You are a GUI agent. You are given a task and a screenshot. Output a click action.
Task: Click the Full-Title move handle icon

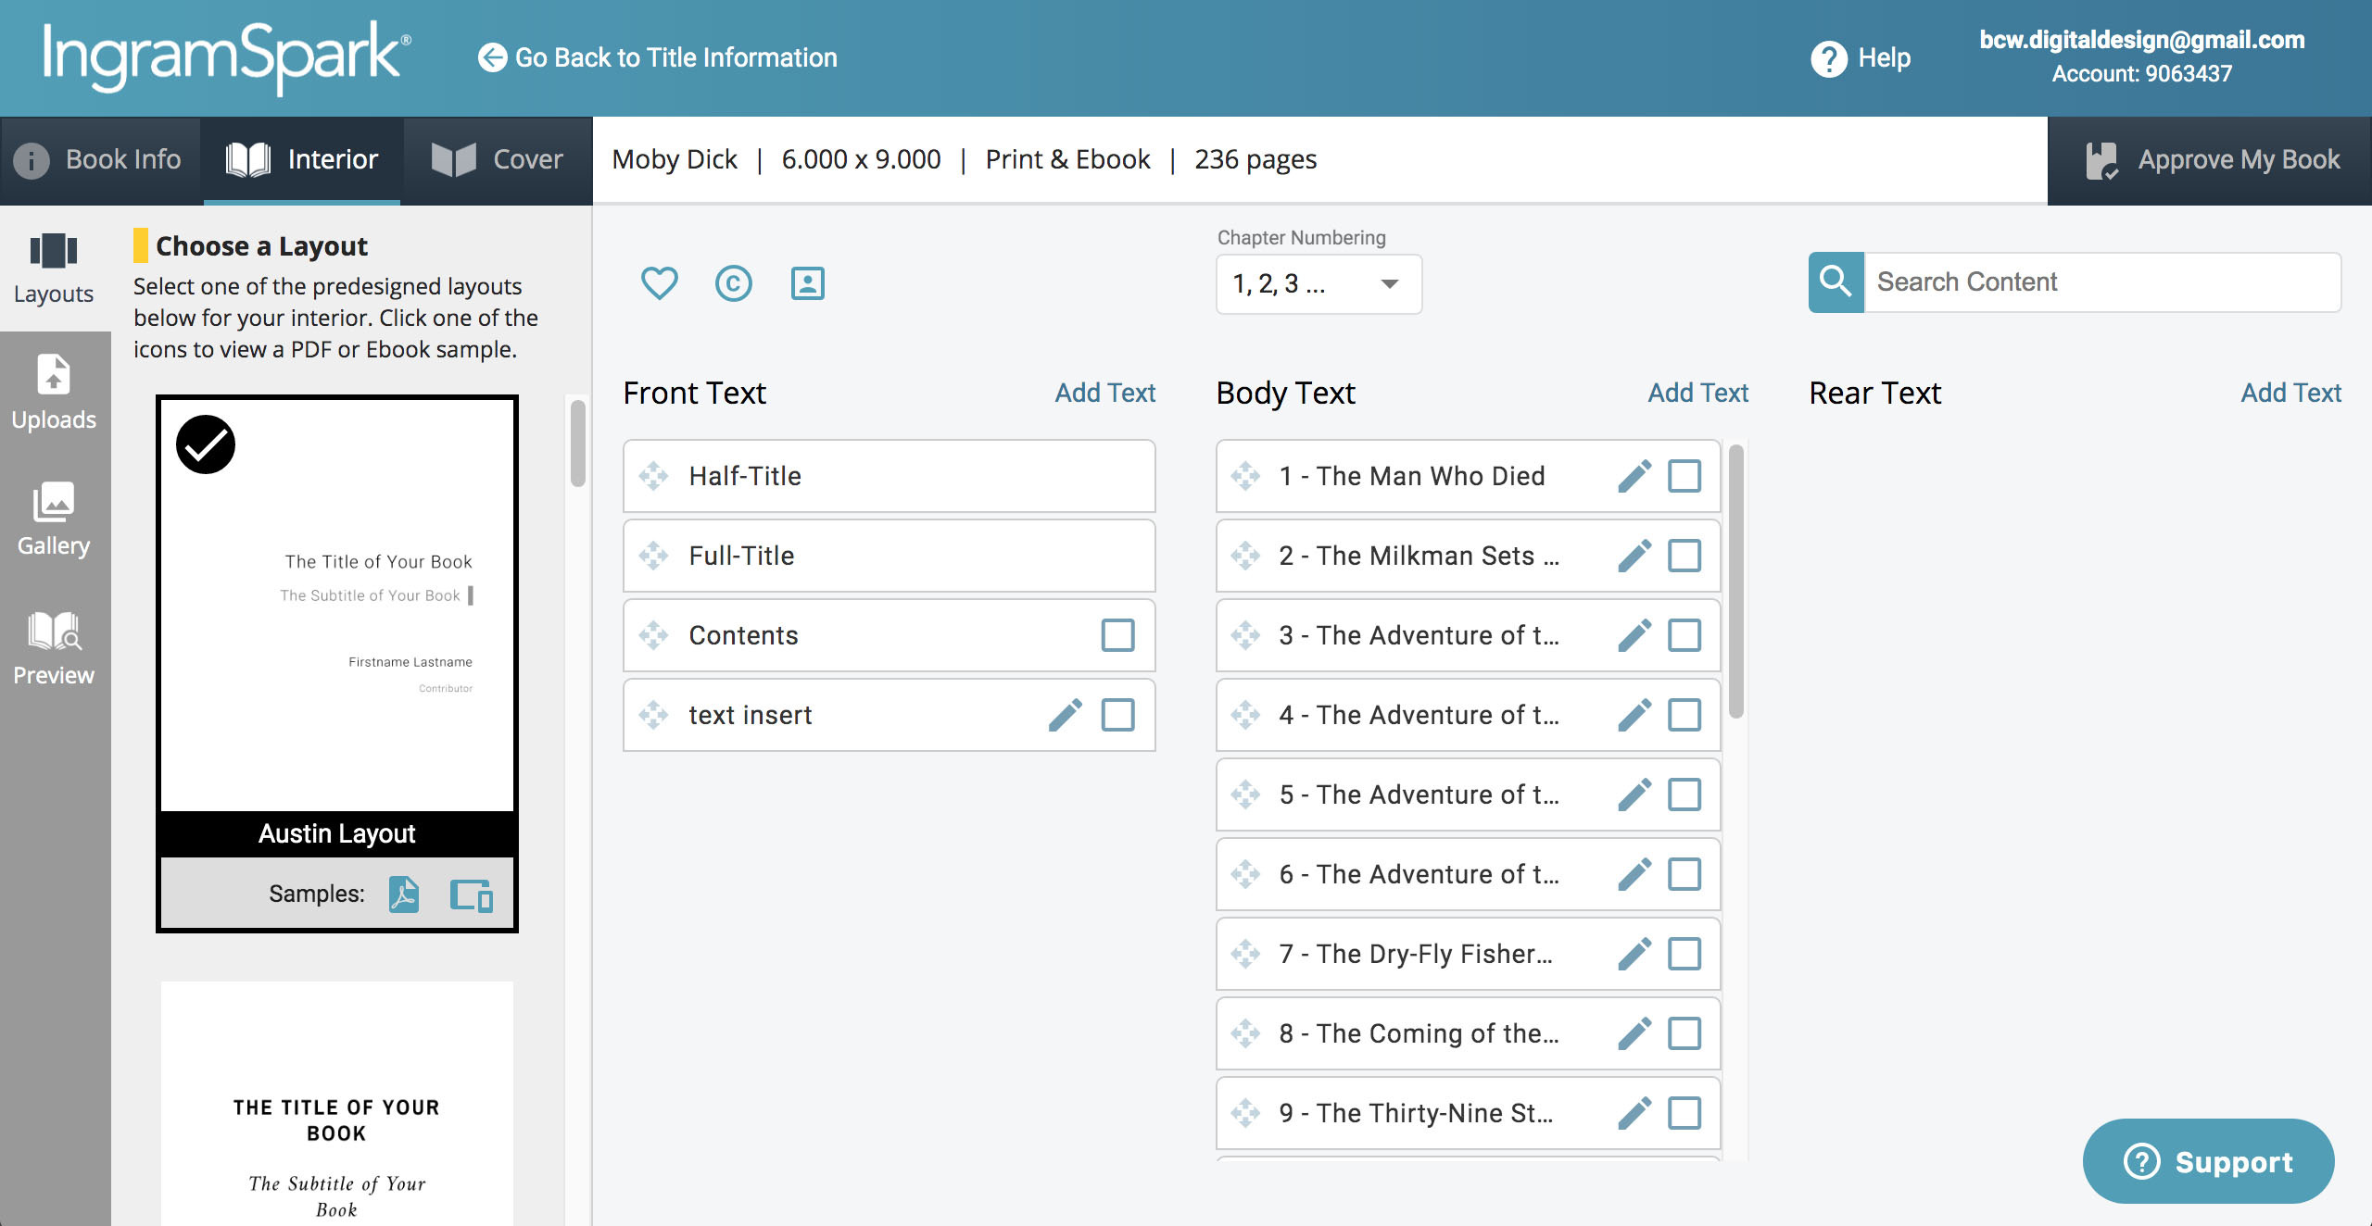(653, 556)
